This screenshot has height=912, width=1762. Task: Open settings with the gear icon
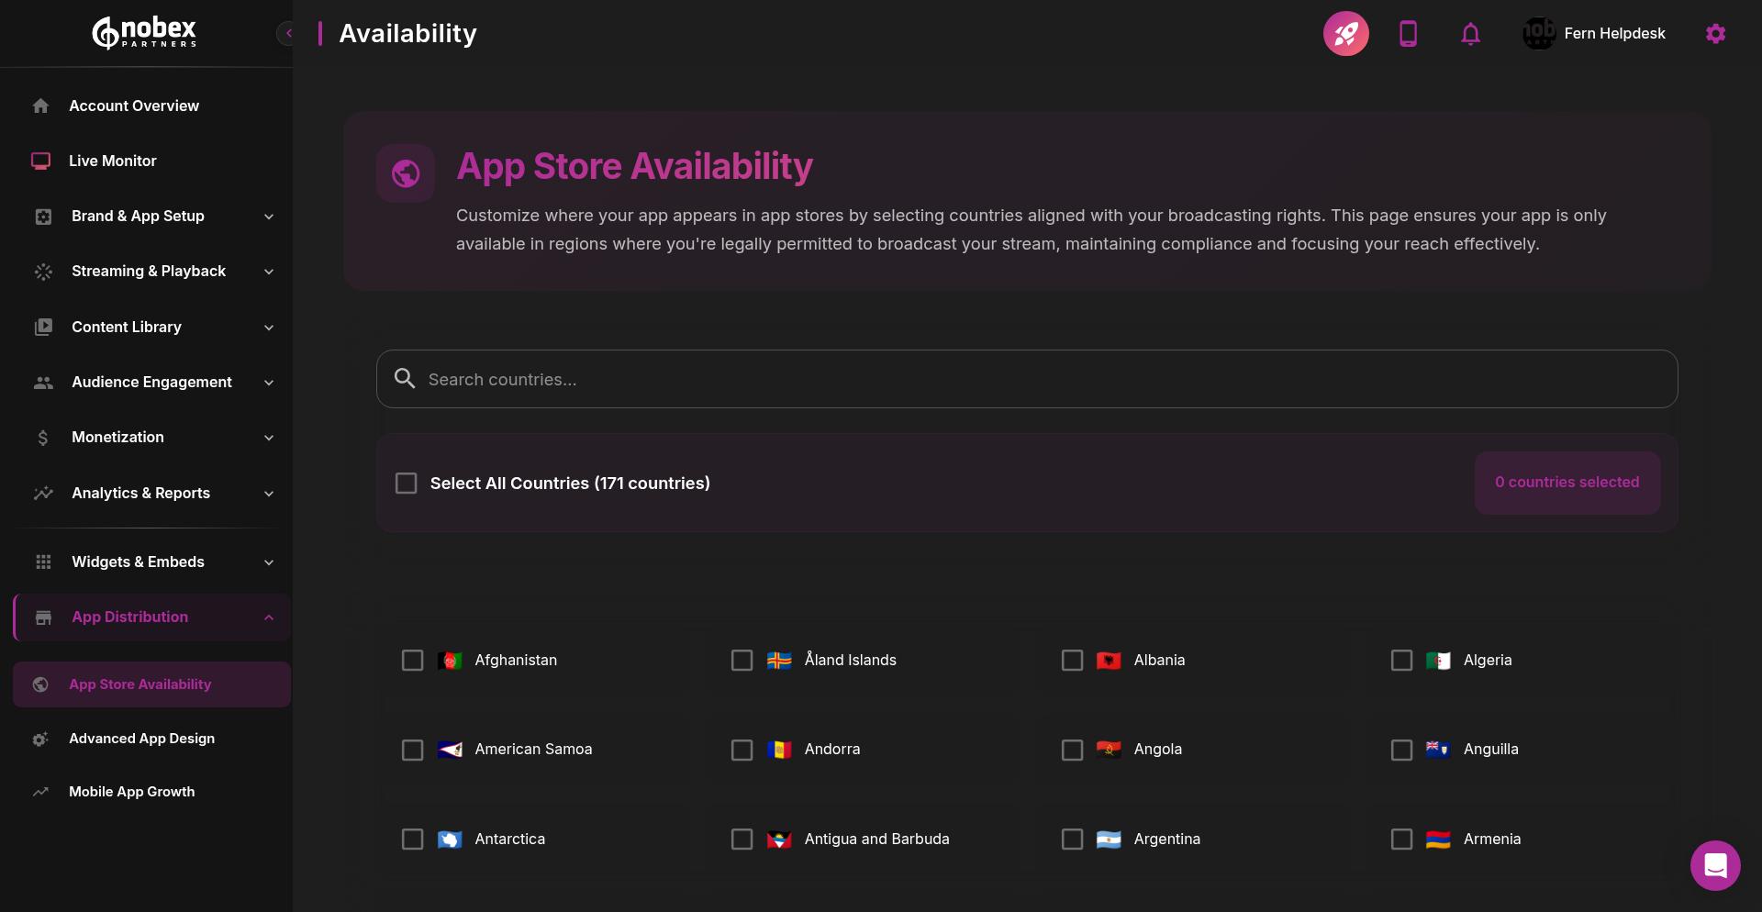tap(1715, 33)
